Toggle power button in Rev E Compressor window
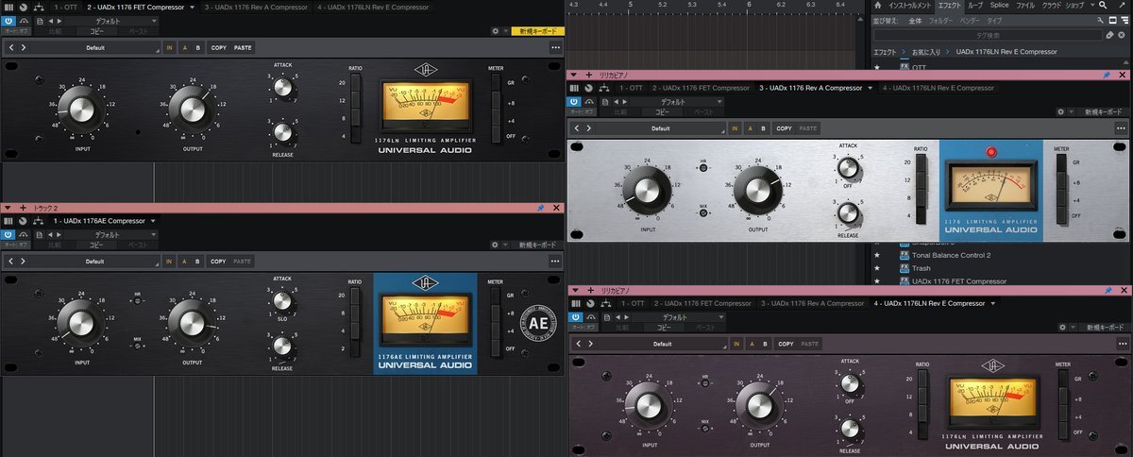This screenshot has width=1133, height=457. [x=578, y=316]
